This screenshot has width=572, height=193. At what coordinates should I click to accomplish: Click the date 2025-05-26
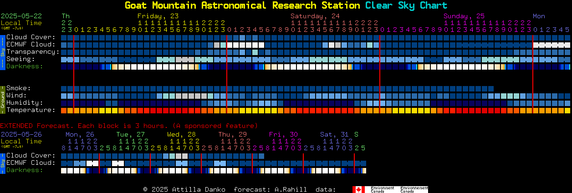[21, 134]
